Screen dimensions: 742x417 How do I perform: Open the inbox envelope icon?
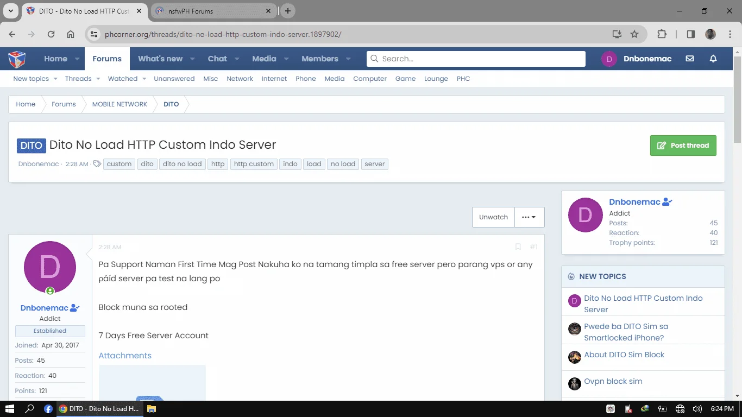690,59
